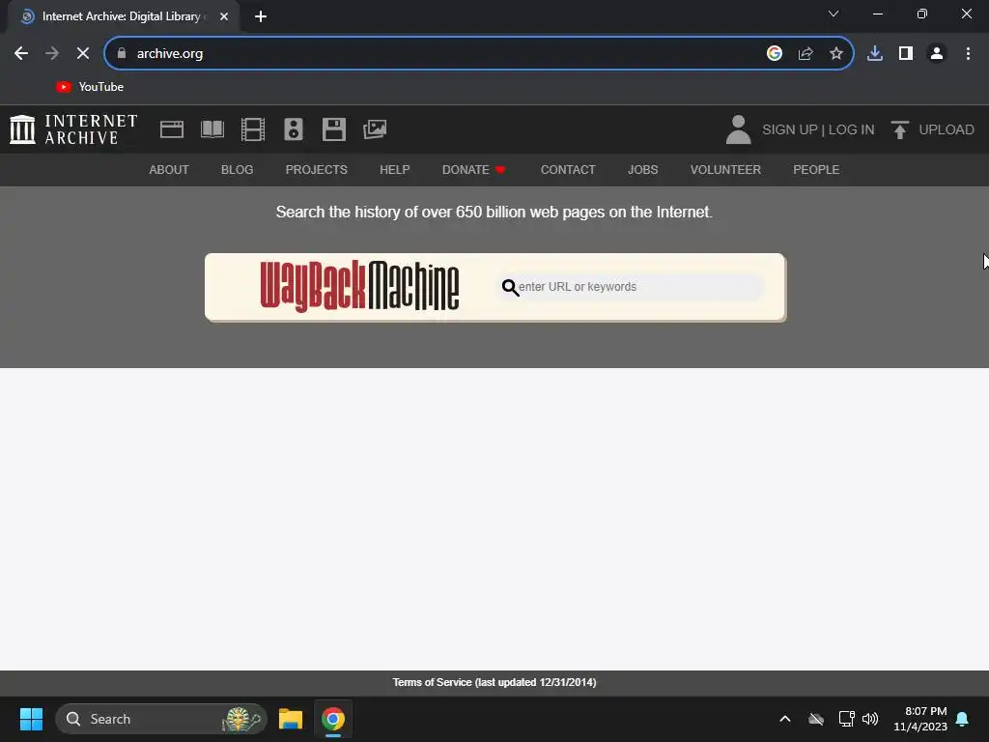This screenshot has width=989, height=742.
Task: Go back to previous page
Action: point(21,54)
